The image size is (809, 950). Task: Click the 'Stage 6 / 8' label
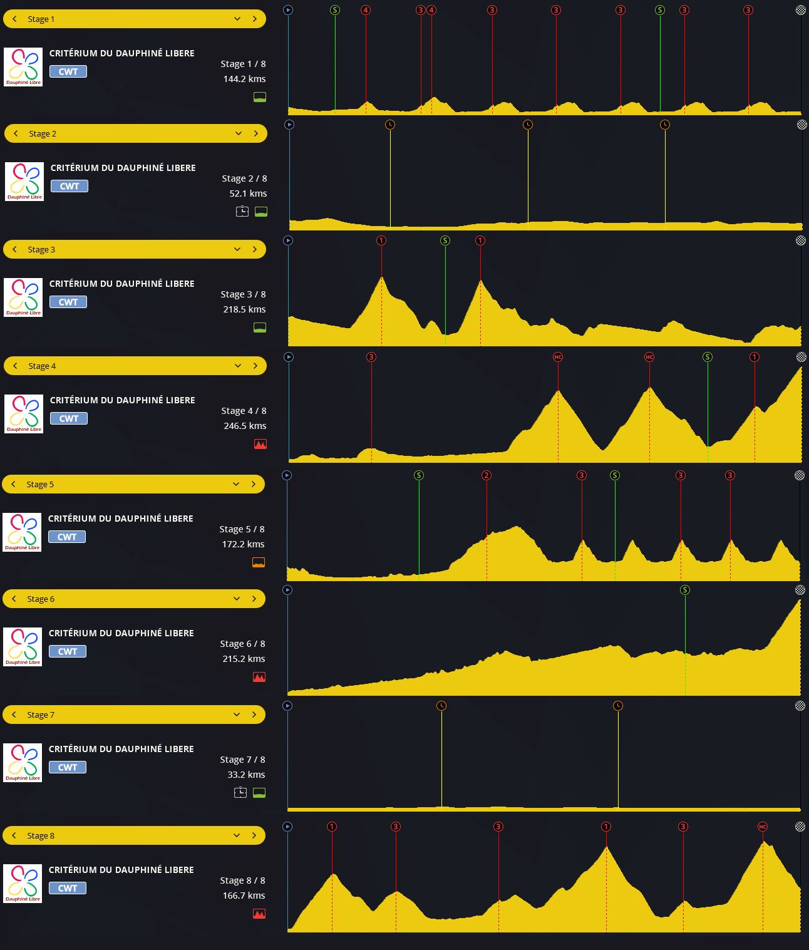click(242, 644)
